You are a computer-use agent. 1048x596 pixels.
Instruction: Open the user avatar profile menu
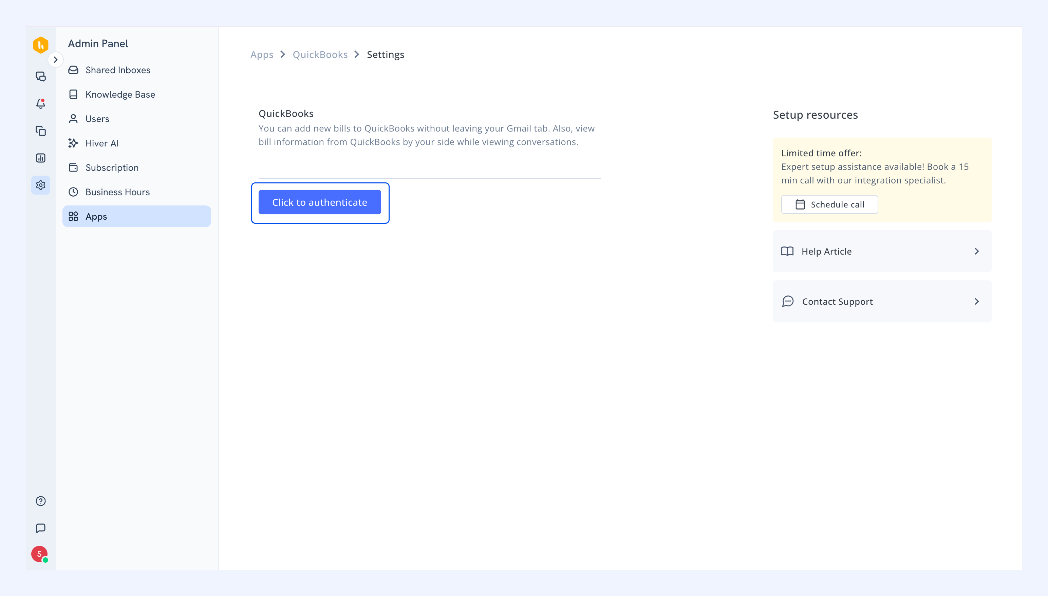39,554
